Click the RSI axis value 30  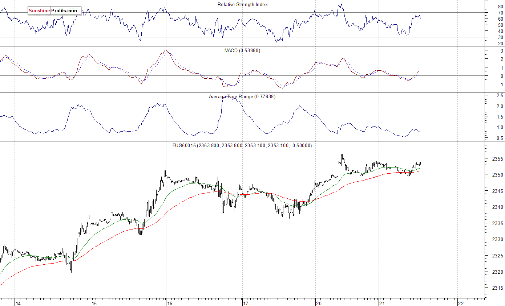501,37
